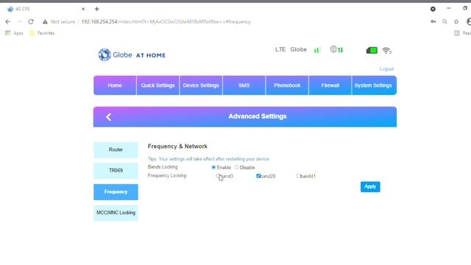The image size is (471, 265).
Task: Open the Phonebook menu tab
Action: pyautogui.click(x=287, y=85)
